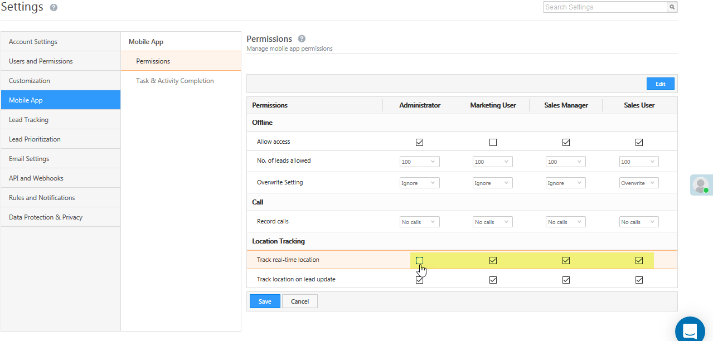This screenshot has height=341, width=713.
Task: Click the help icon next to Permissions heading
Action: point(302,38)
